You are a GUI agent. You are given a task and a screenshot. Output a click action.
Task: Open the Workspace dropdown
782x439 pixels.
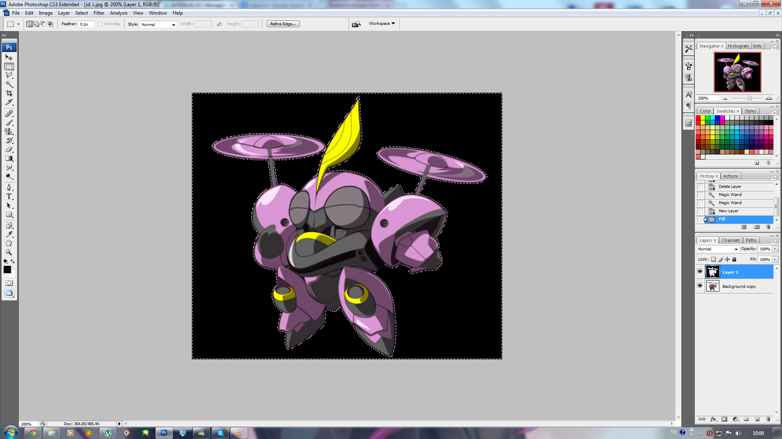(x=382, y=24)
